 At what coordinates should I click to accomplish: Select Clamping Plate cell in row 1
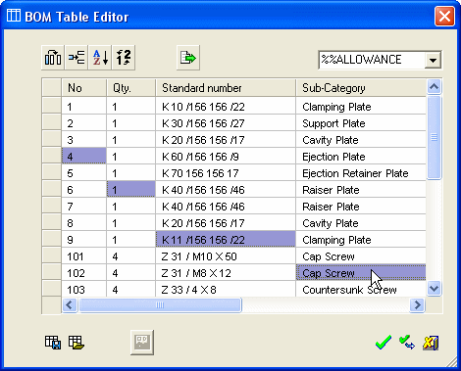pos(361,107)
